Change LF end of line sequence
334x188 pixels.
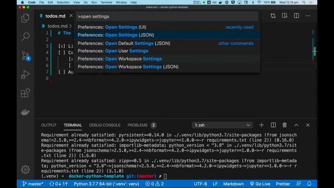(215, 184)
